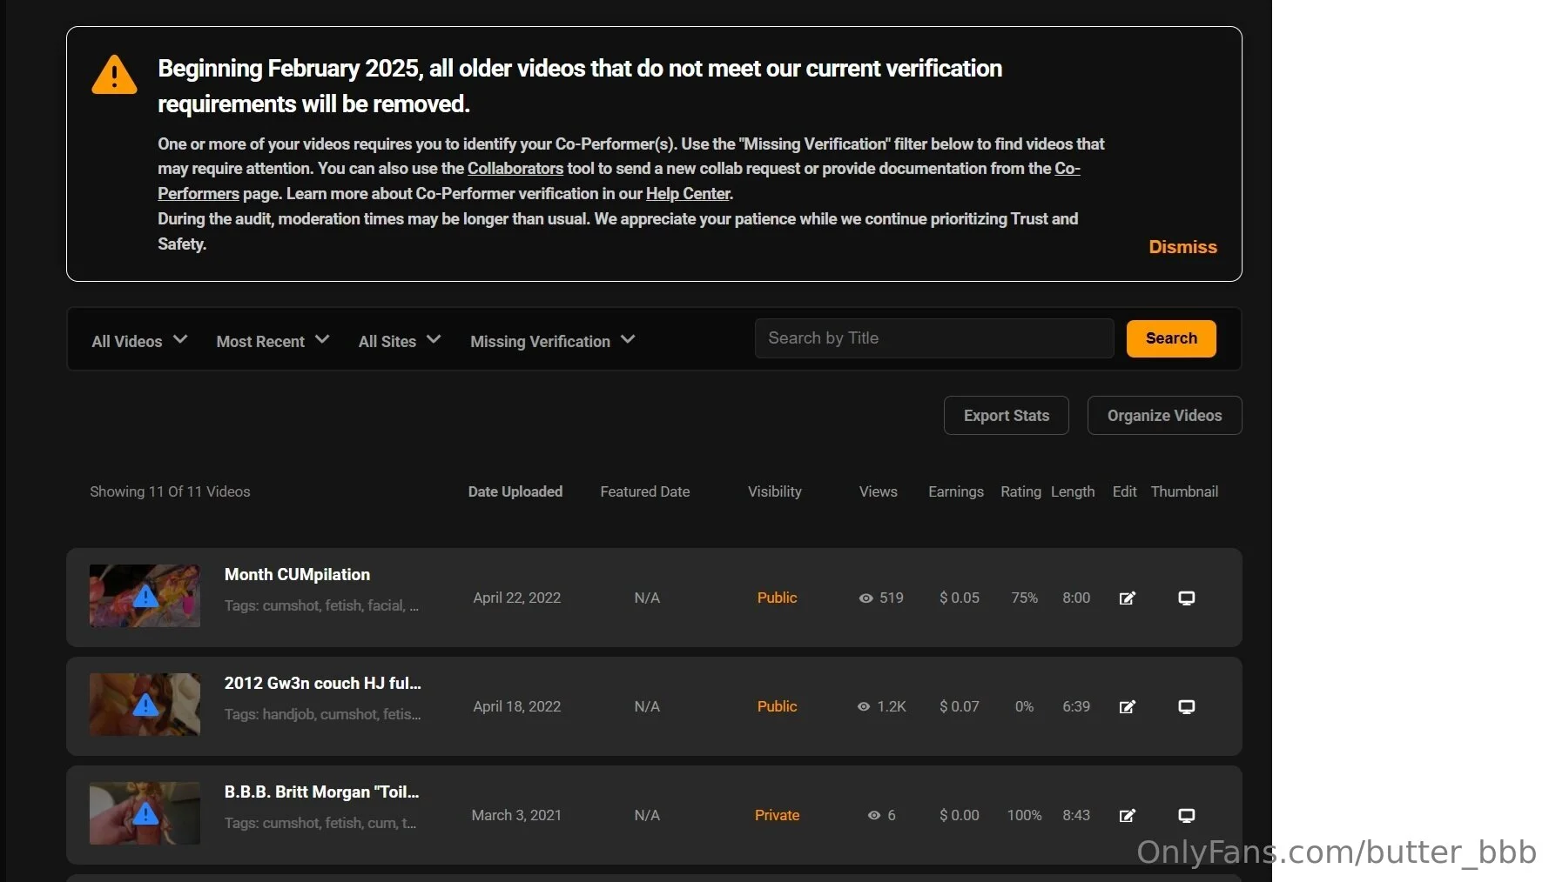Viewport: 1549px width, 882px height.
Task: Open Organize Videos
Action: point(1164,416)
